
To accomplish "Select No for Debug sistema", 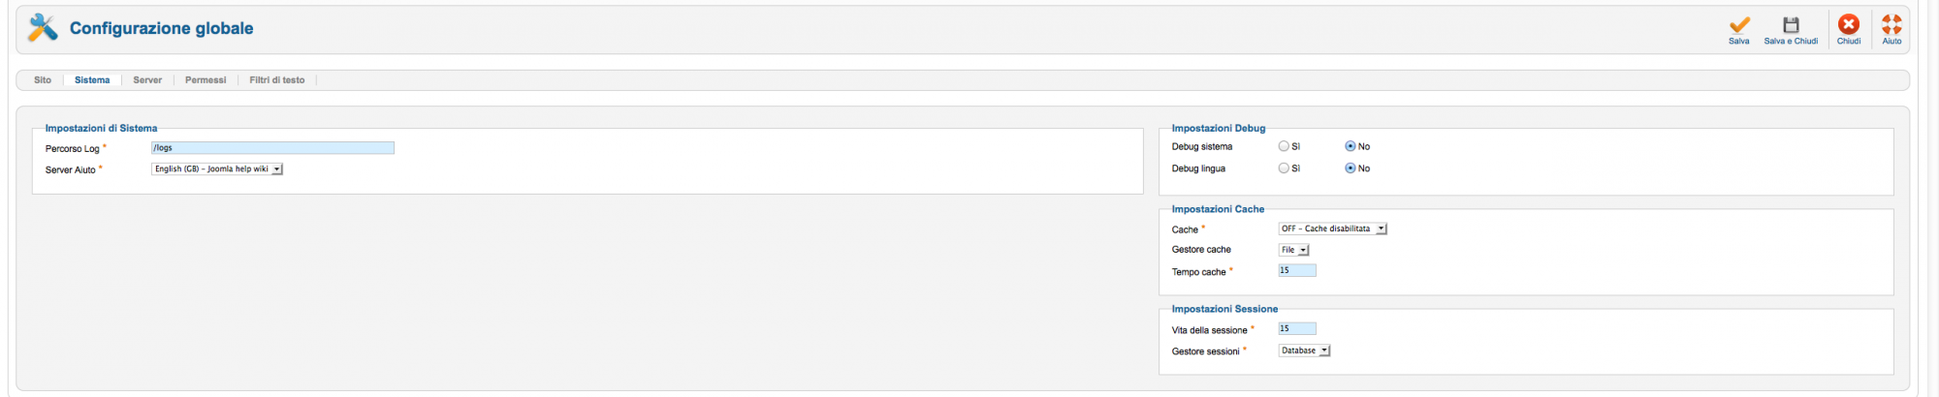I will point(1350,146).
